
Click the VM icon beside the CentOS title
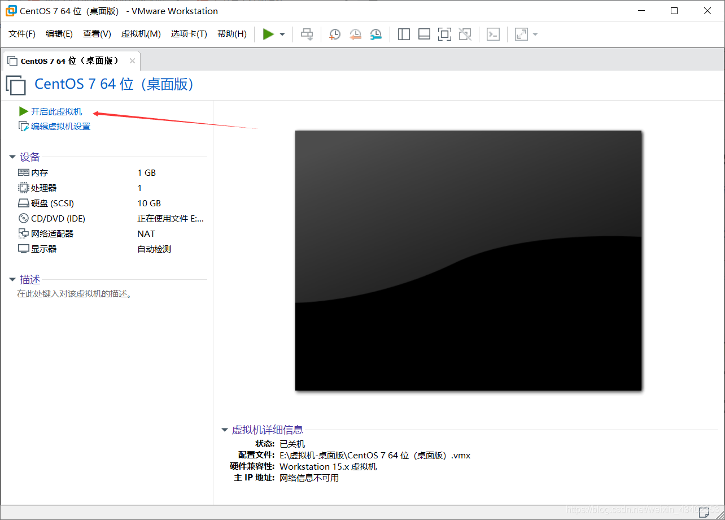tap(16, 85)
